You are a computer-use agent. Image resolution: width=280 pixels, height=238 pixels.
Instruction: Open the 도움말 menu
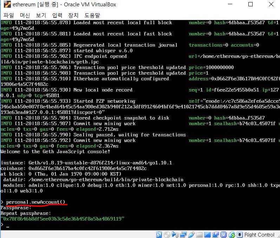(x=92, y=15)
